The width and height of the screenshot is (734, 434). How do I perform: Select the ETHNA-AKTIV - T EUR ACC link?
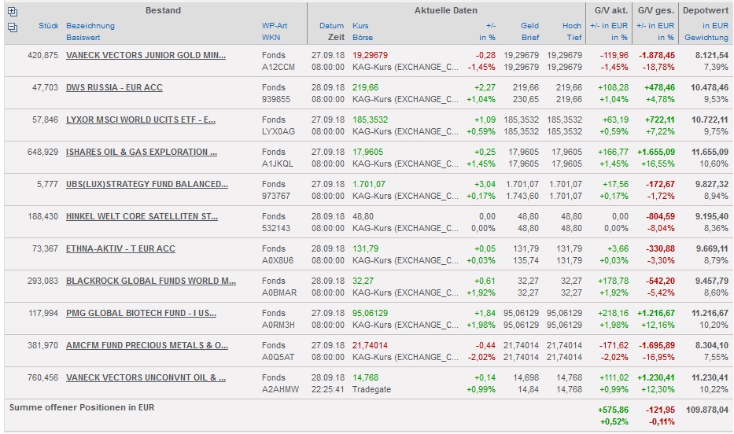click(x=120, y=248)
